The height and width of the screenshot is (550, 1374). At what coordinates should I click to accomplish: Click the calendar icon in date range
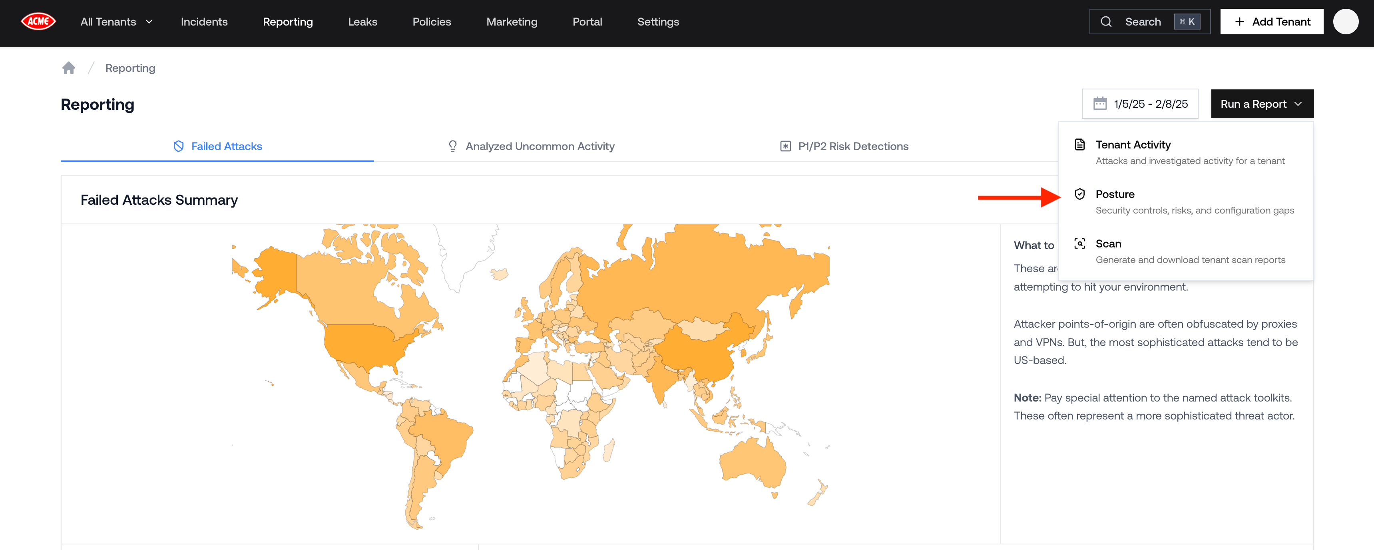[x=1100, y=103]
